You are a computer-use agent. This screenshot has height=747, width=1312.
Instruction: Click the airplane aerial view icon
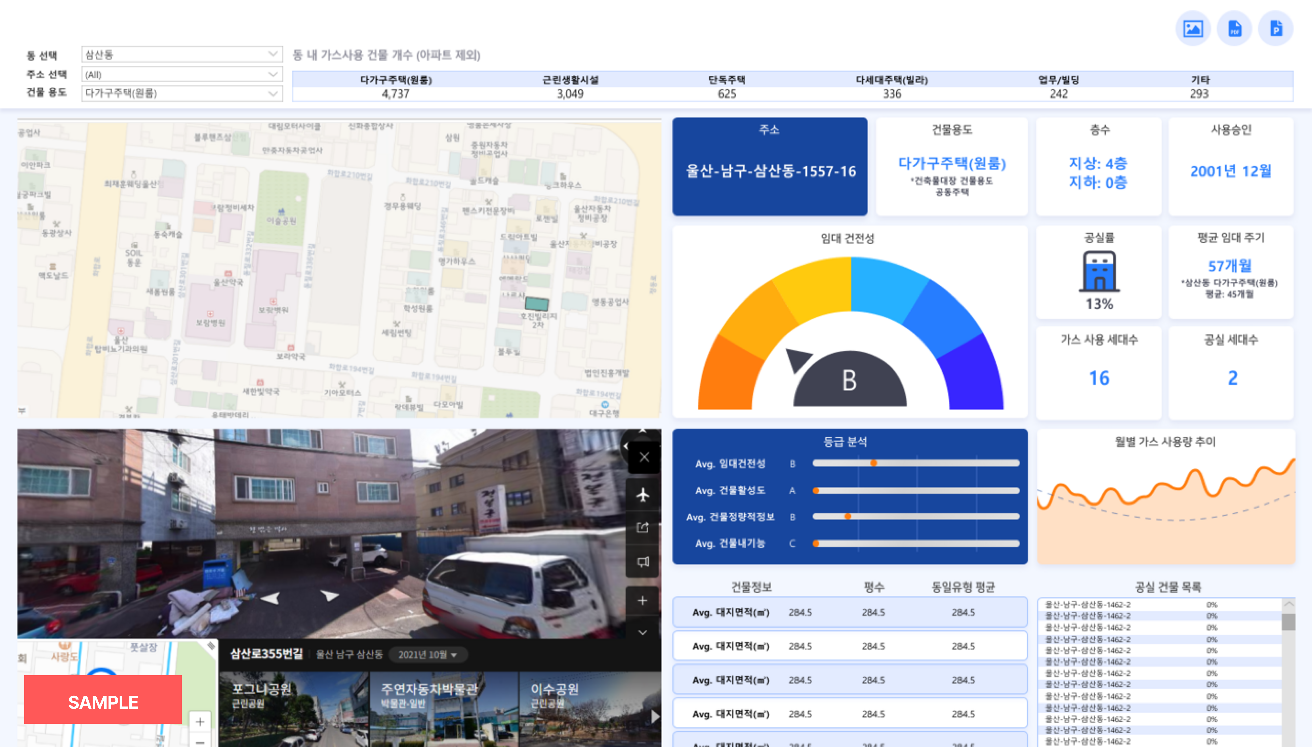pyautogui.click(x=643, y=495)
